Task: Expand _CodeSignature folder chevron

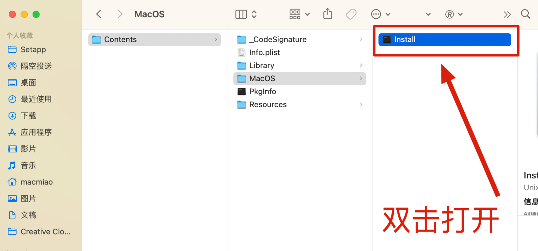Action: tap(361, 39)
